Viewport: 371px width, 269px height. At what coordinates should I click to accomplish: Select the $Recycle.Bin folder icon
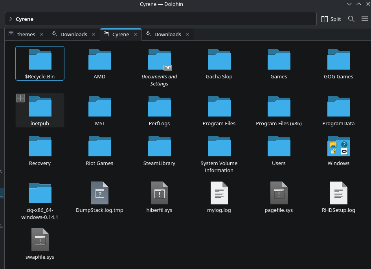(x=40, y=59)
